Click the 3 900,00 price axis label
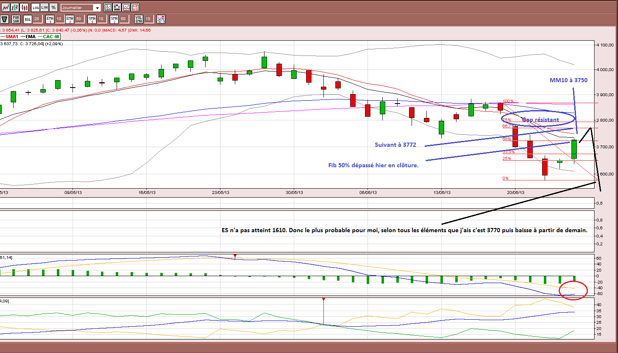Screen dimensions: 618x353 (605, 95)
